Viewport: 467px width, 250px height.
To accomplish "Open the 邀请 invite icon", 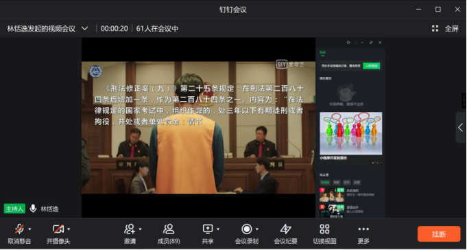I will coord(130,229).
